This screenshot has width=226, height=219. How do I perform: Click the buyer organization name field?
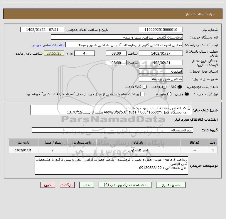click(x=117, y=37)
